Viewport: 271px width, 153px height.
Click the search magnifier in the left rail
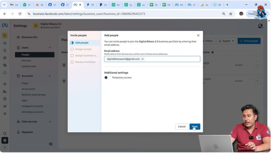(x=5, y=133)
